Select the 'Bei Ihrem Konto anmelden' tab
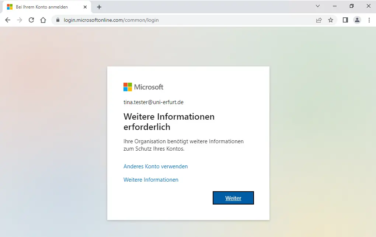Viewport: 376px width, 237px height. click(42, 7)
